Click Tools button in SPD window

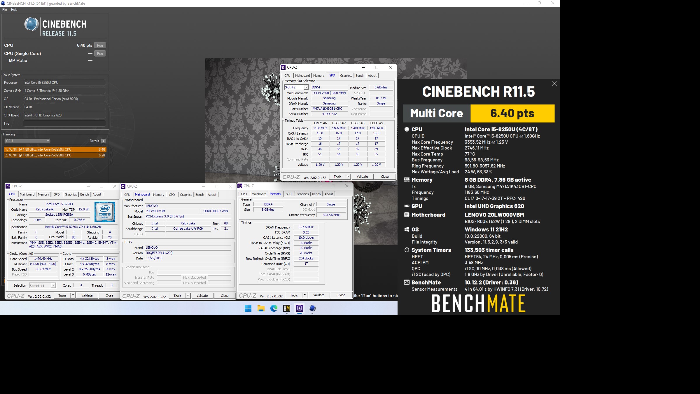coord(337,177)
